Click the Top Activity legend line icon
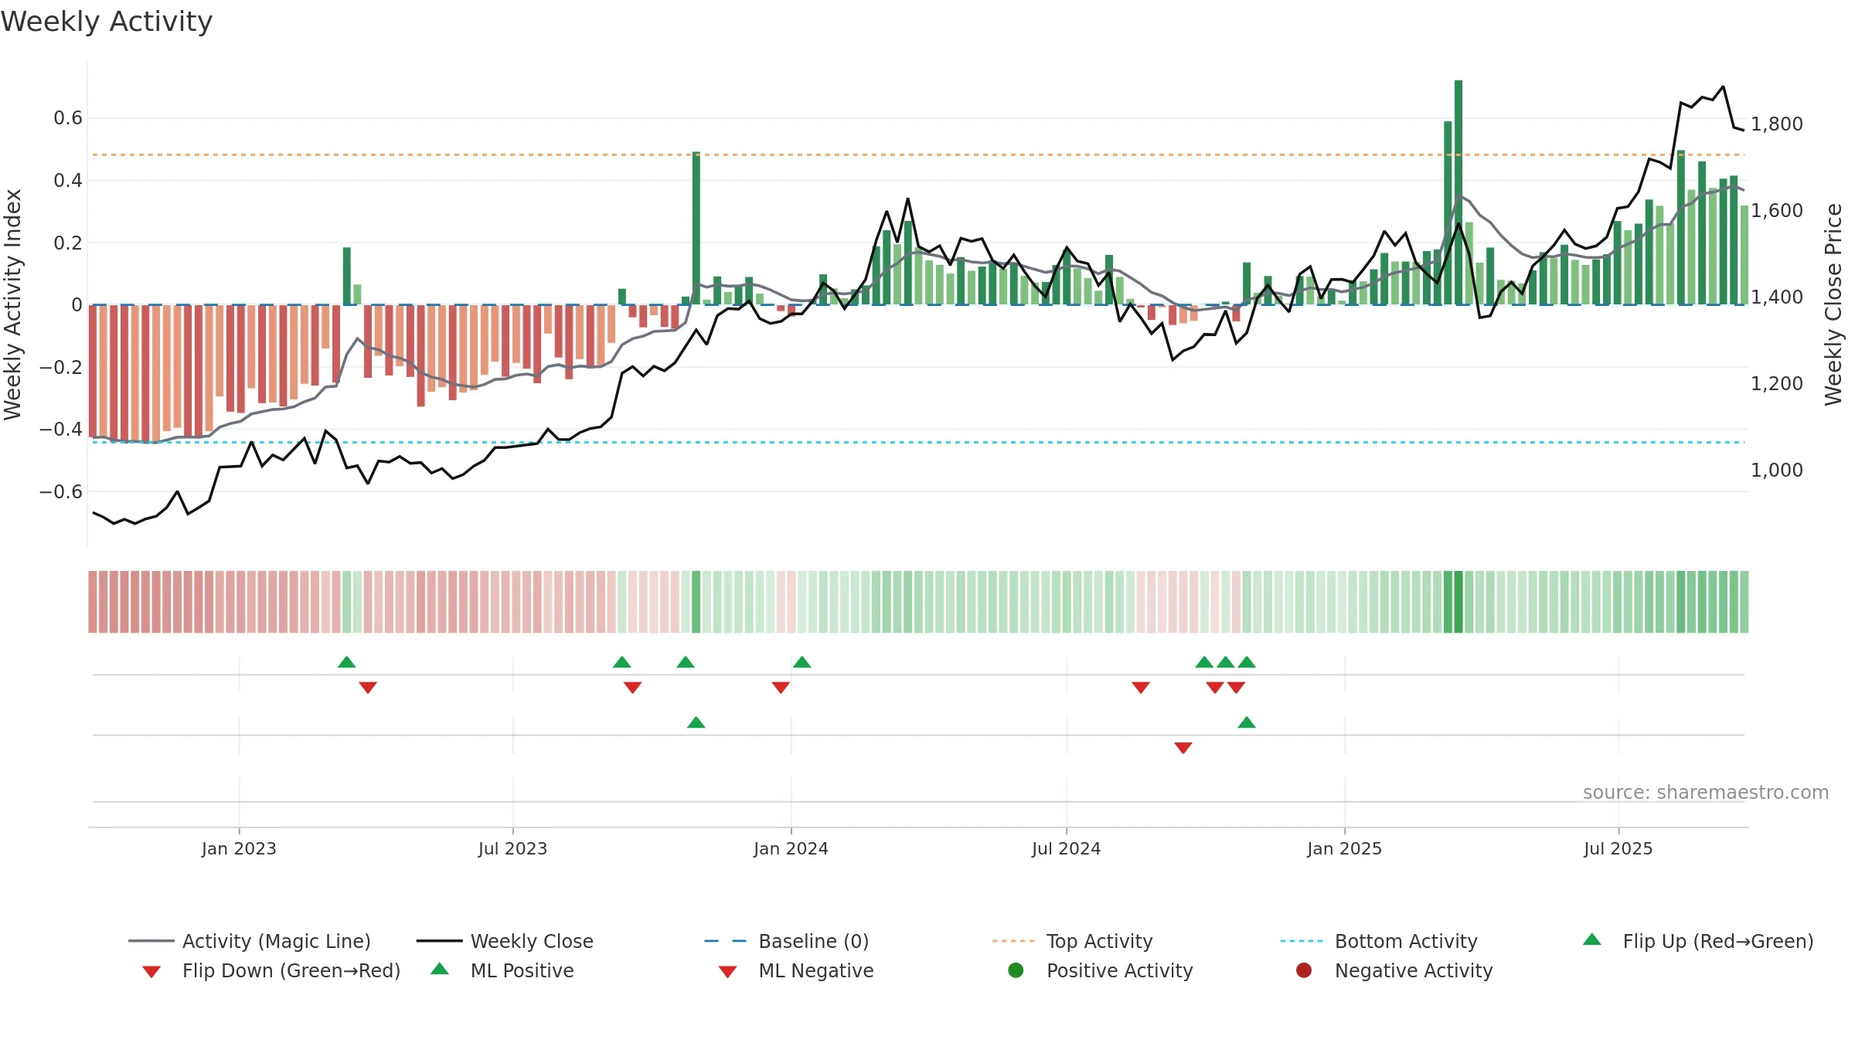 1013,941
